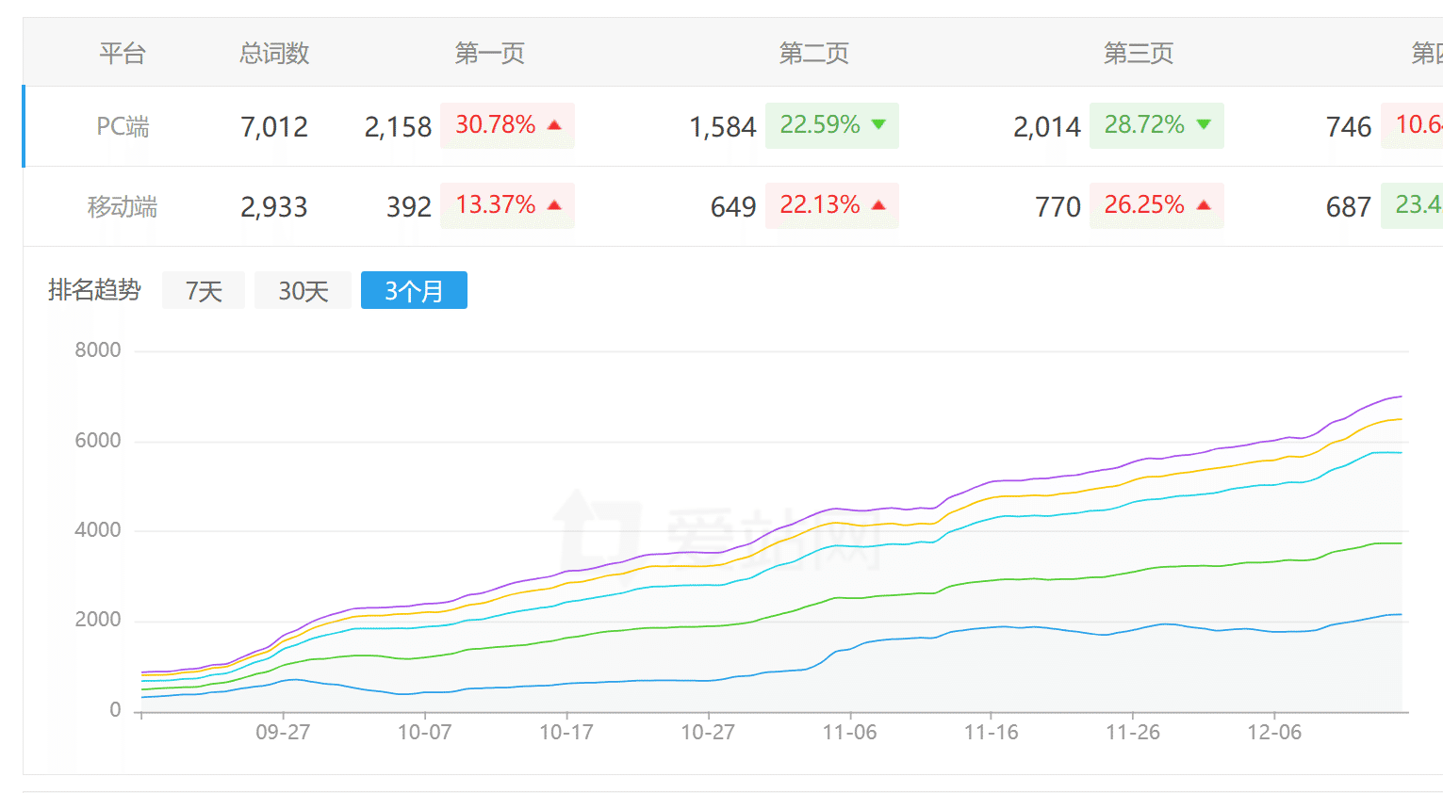Click the 8000 y-axis label
The width and height of the screenshot is (1443, 793).
[98, 350]
